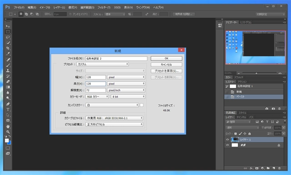Activate the Zoom tool
This screenshot has height=175, width=291.
[x=8, y=132]
